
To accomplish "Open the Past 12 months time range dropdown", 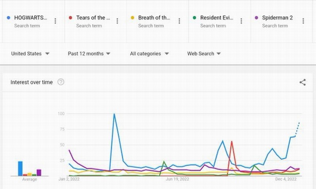I will point(89,54).
